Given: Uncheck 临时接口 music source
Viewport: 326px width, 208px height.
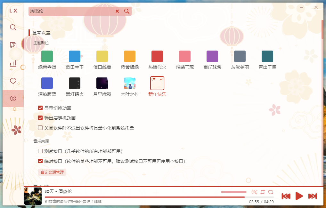Looking at the screenshot, I should point(40,161).
